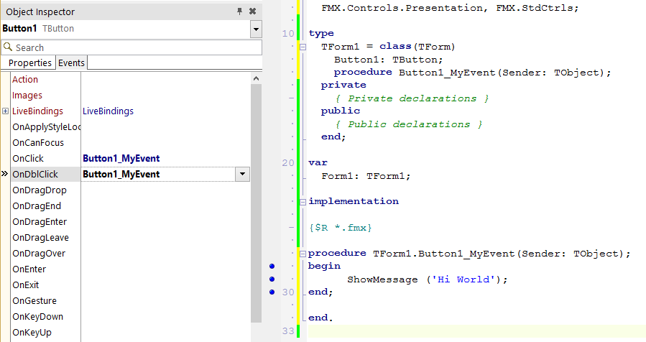Set breakpoint on the begin line dot
This screenshot has height=342, width=646.
click(x=272, y=266)
